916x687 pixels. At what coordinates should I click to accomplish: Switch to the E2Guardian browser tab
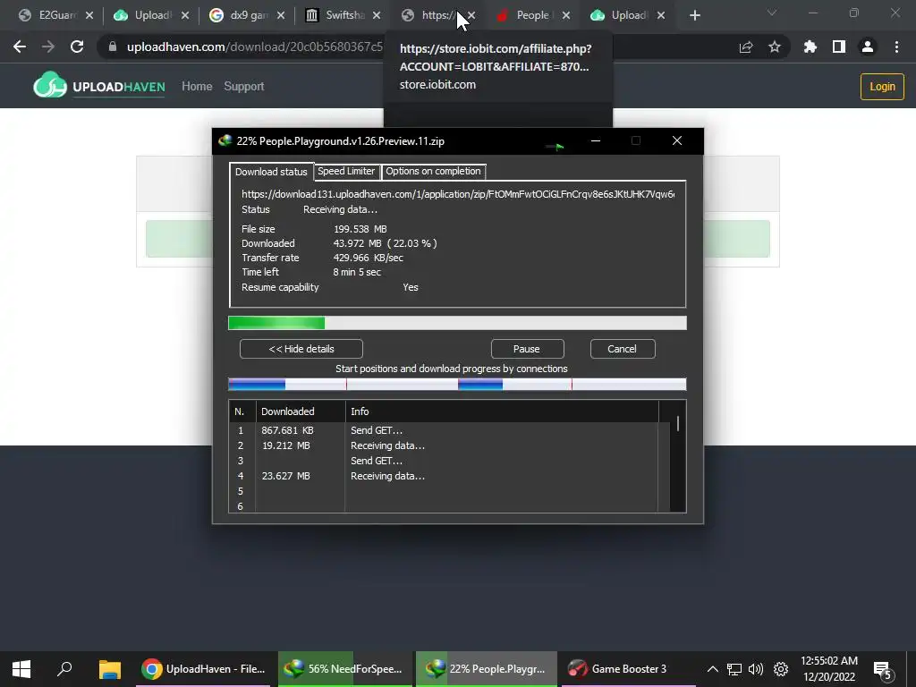coord(49,16)
